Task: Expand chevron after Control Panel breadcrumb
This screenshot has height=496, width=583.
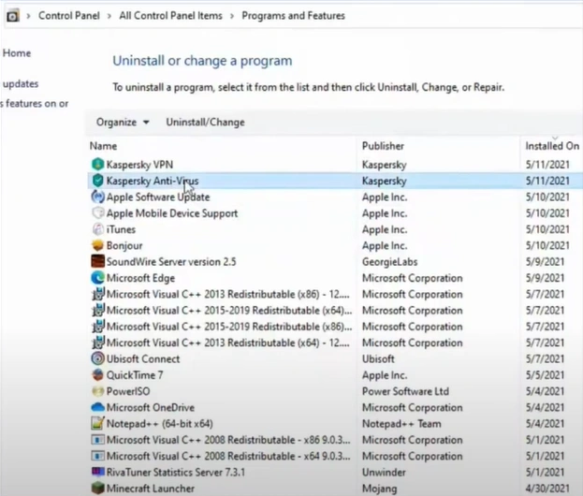Action: point(109,16)
